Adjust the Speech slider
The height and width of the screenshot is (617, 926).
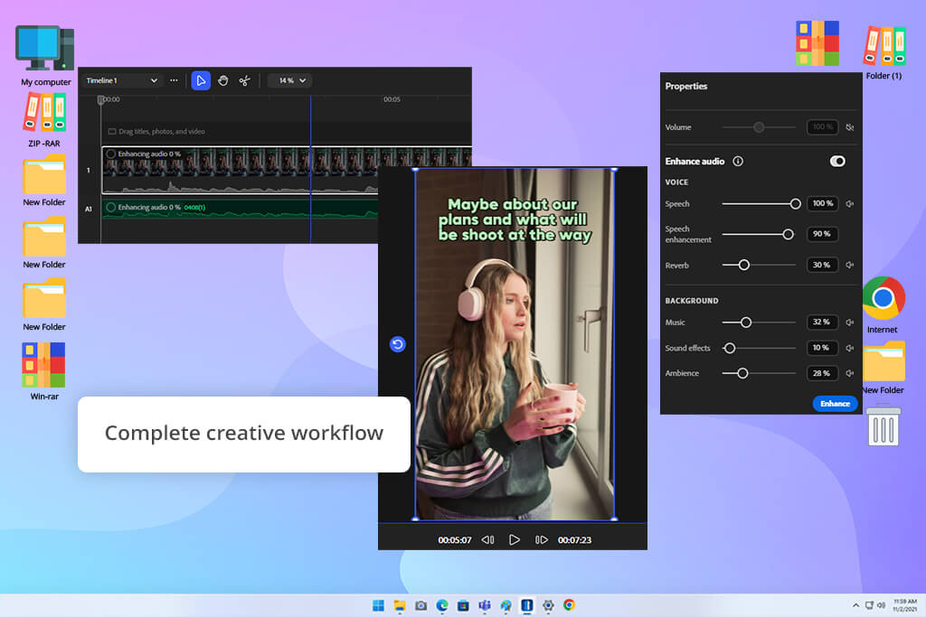795,203
